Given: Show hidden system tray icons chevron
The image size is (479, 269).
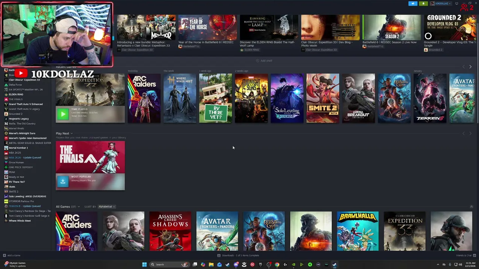Looking at the screenshot, I should 438,265.
